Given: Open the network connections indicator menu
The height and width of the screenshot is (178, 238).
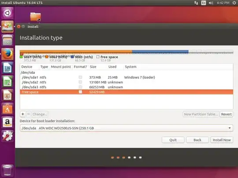Looking at the screenshot, I should [196, 3].
